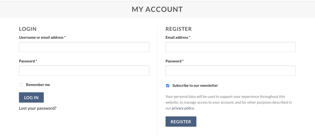Click the Username or email address input field
Screen dimensions: 315x138
(x=84, y=47)
